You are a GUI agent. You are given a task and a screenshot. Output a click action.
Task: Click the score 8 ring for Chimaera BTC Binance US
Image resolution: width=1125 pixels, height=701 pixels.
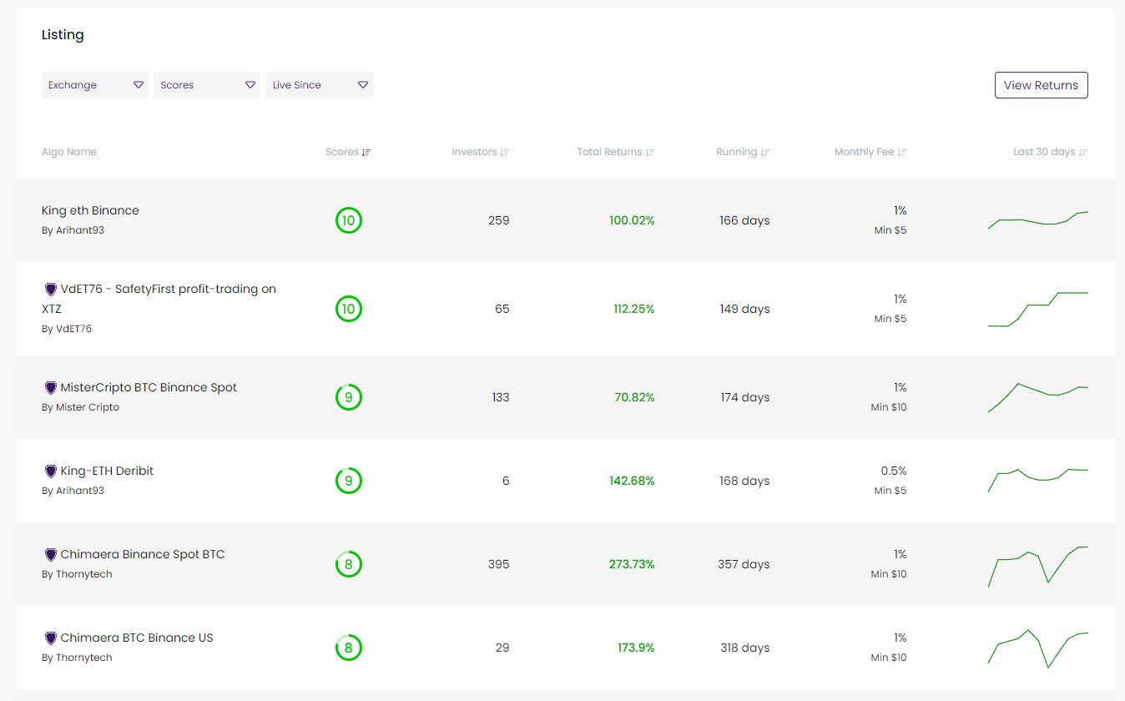pyautogui.click(x=349, y=648)
